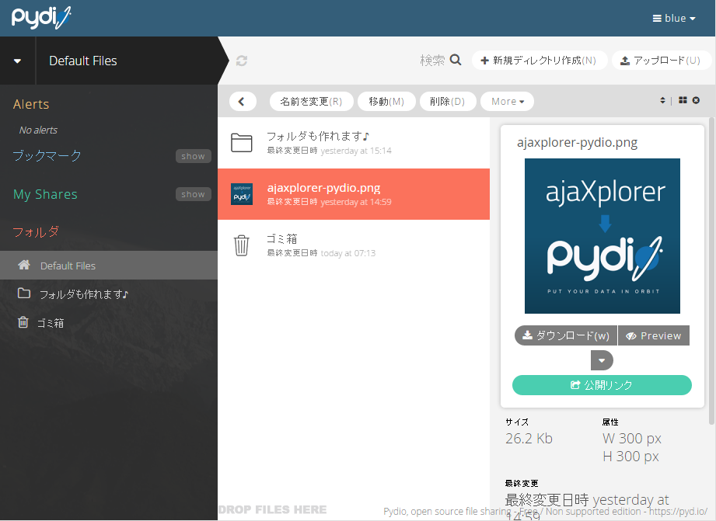Create a folder with 新規ディレクトリ作成(N)
The width and height of the screenshot is (716, 521).
pyautogui.click(x=540, y=59)
